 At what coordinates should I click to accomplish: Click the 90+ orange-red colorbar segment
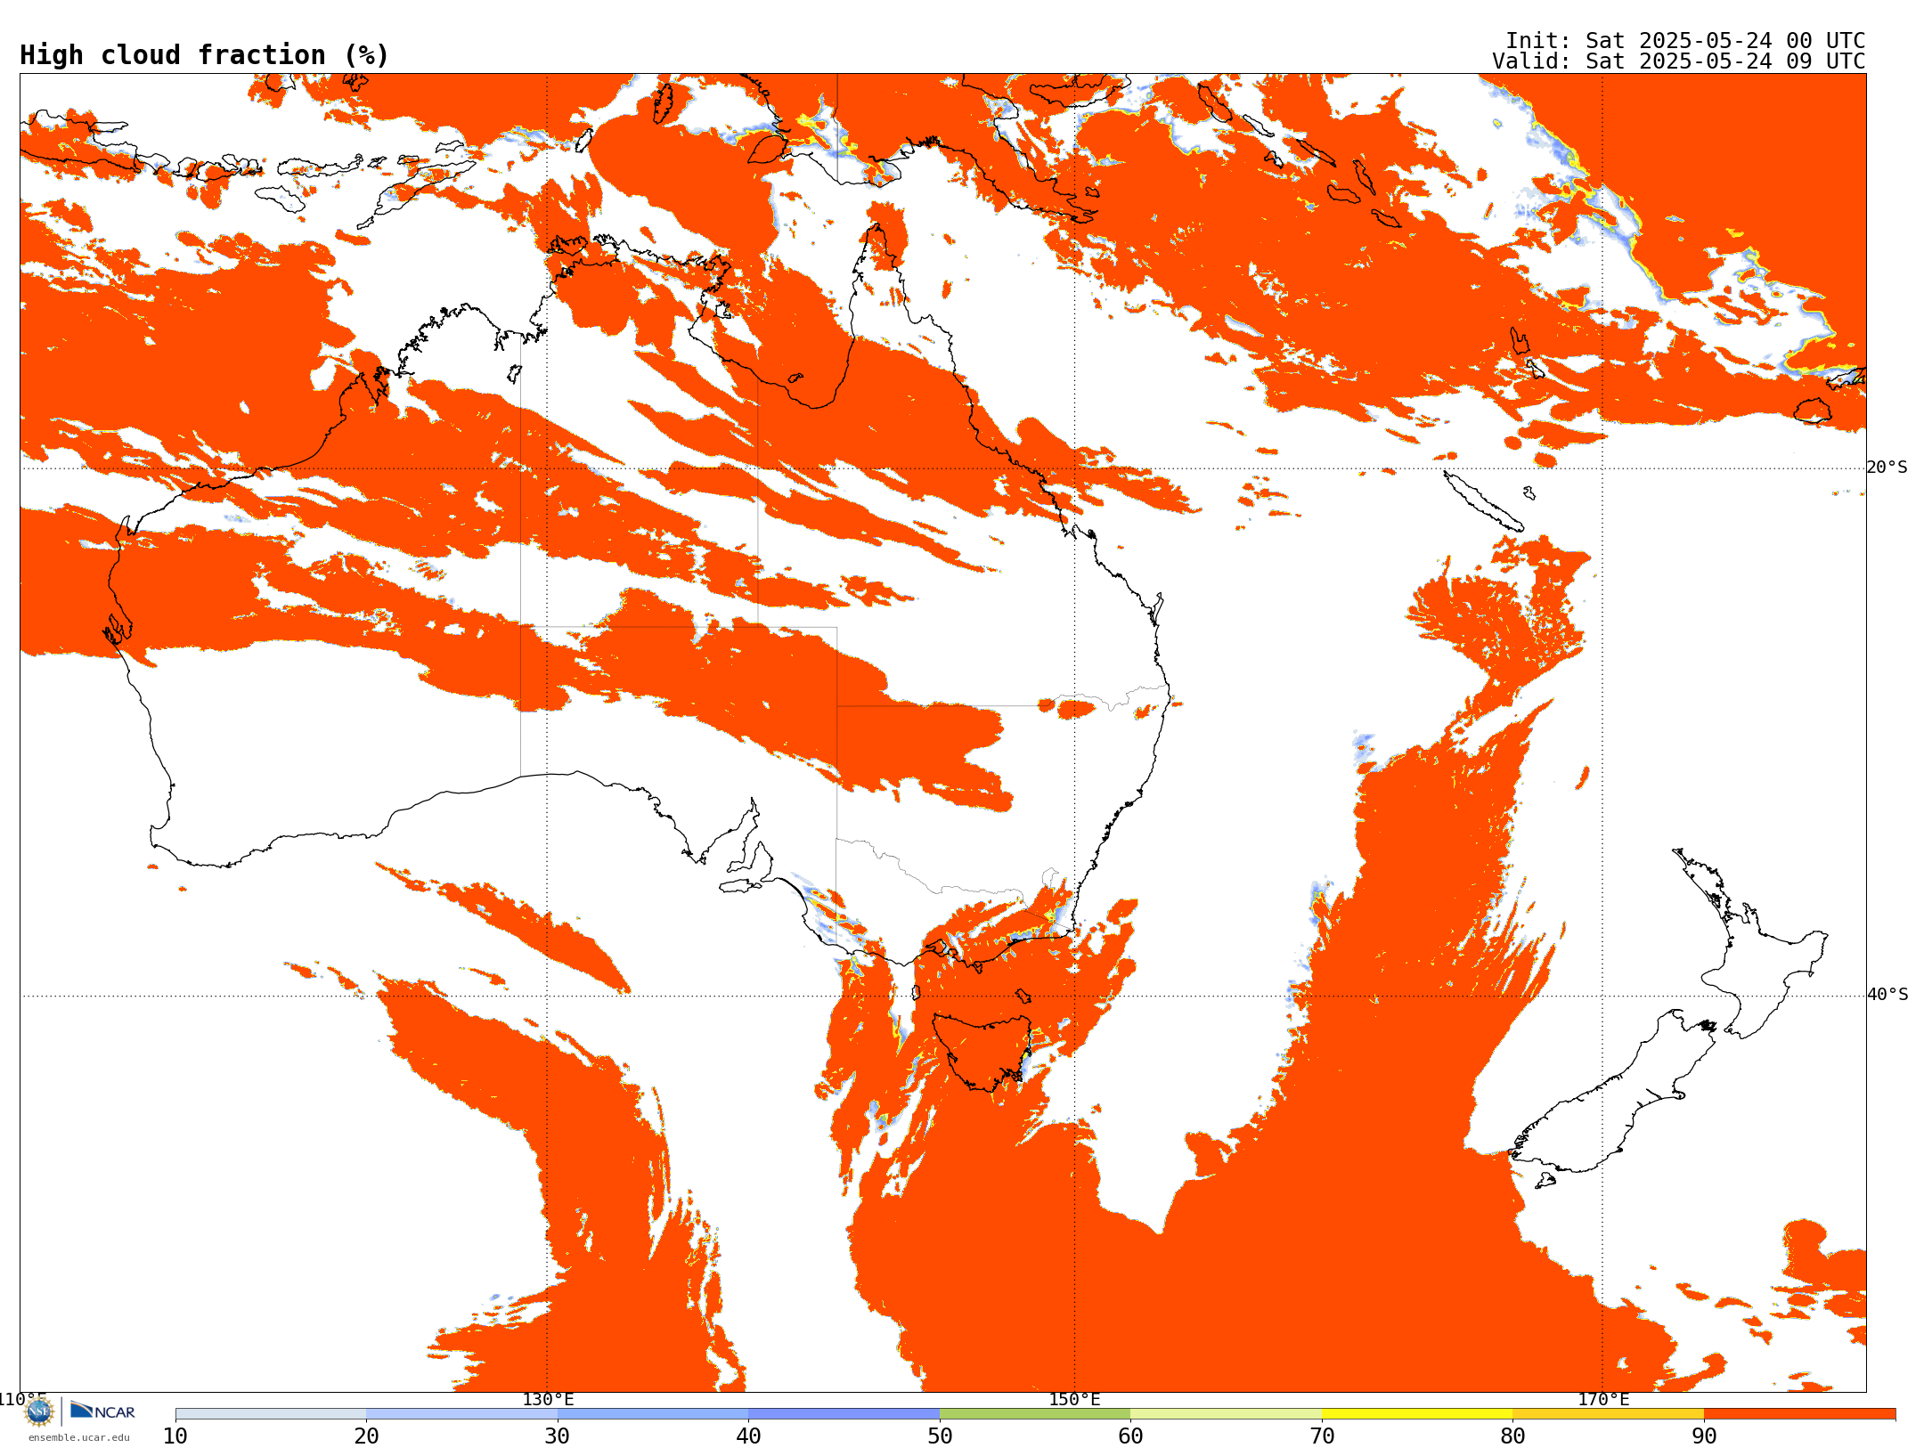(x=1799, y=1414)
